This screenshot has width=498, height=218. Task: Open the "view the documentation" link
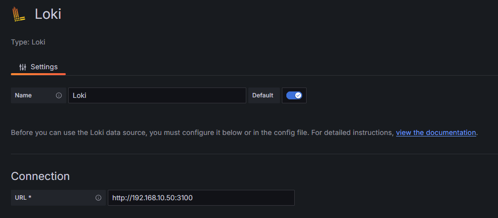coord(436,132)
